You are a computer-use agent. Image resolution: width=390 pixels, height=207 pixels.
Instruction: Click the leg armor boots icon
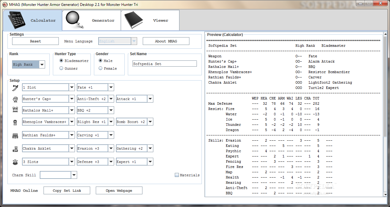pos(15,149)
